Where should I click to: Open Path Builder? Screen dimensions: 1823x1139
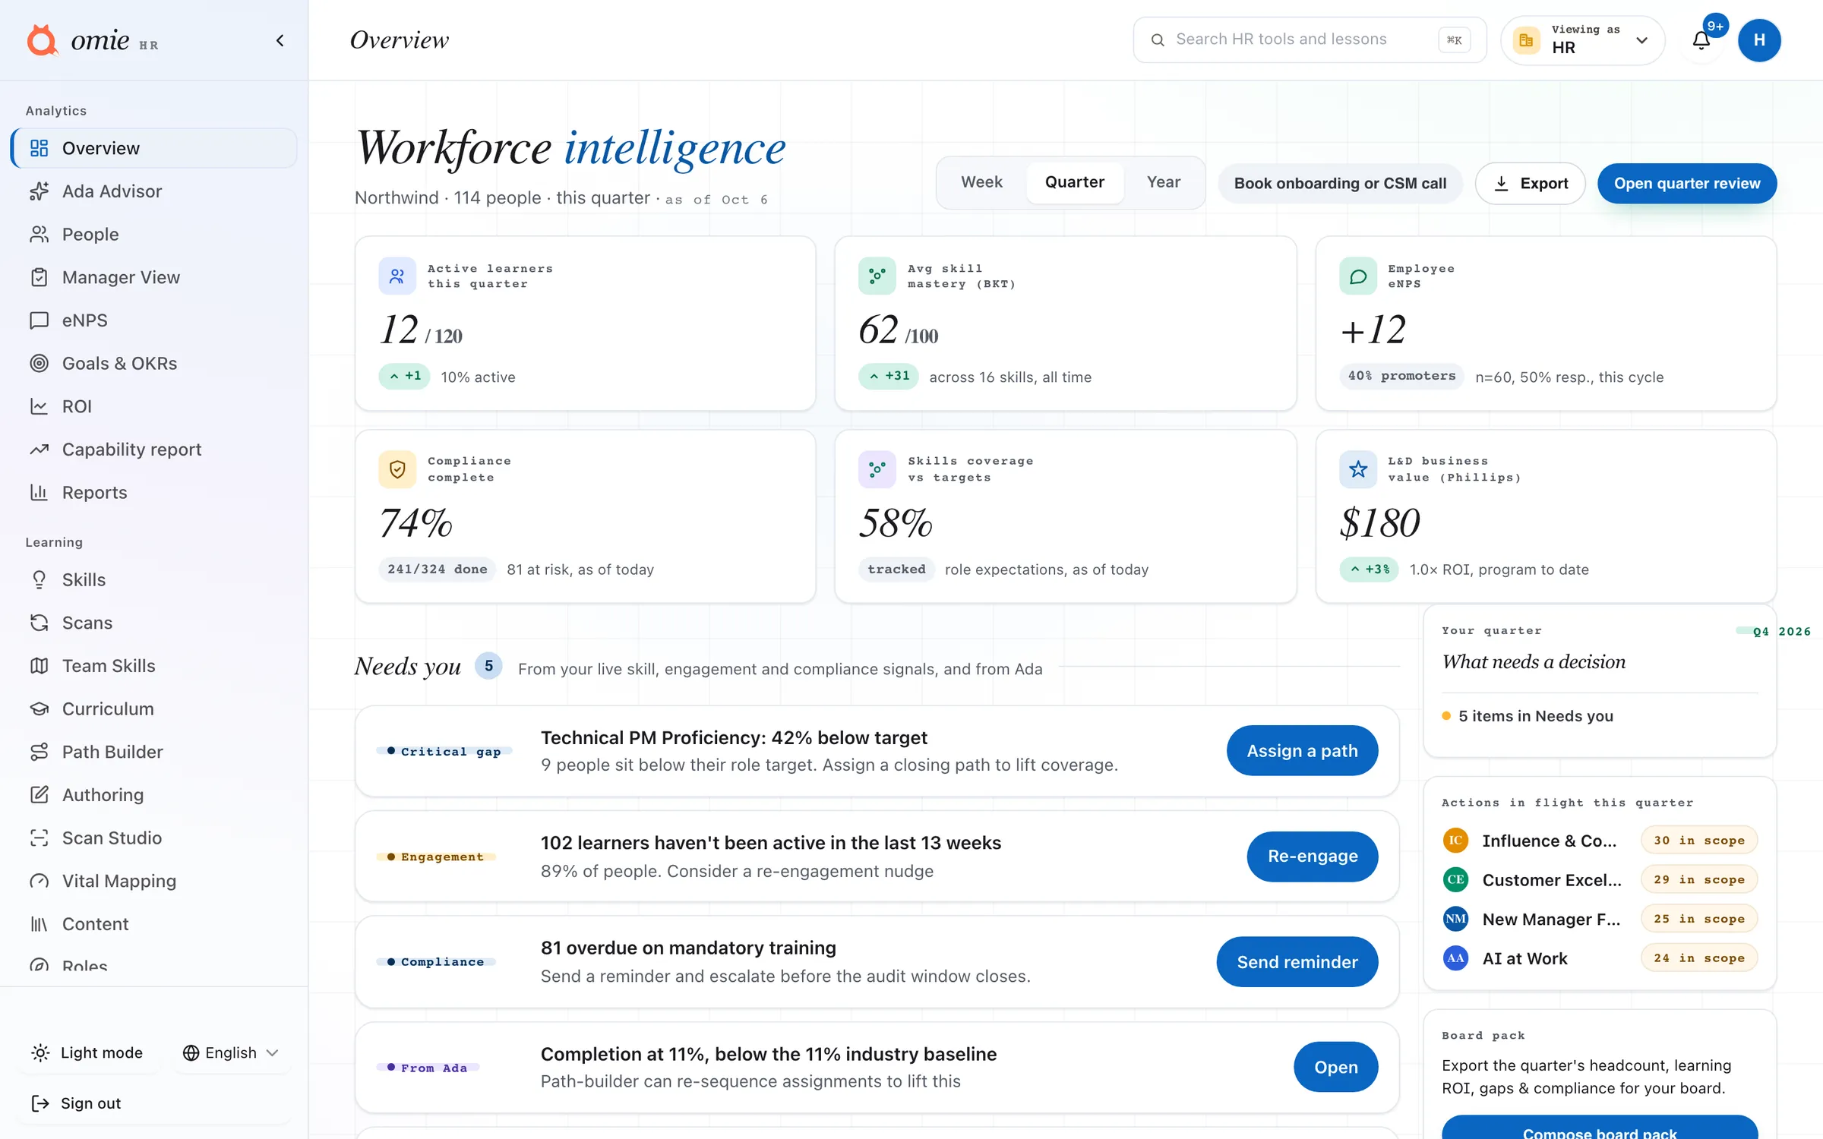point(153,752)
